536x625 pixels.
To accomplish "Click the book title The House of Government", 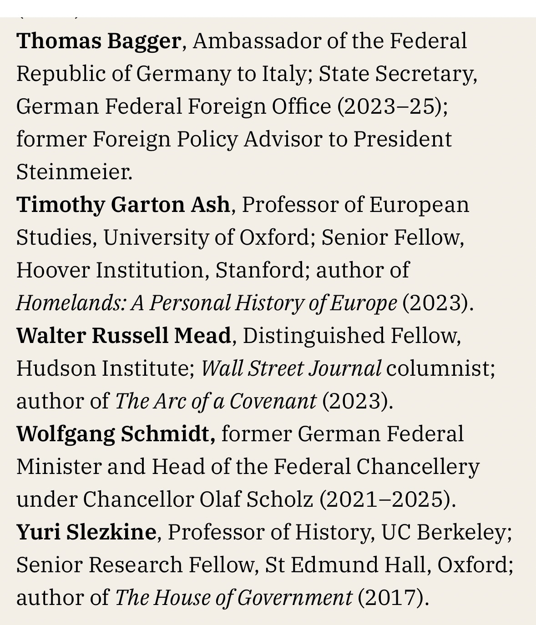I will tap(233, 598).
